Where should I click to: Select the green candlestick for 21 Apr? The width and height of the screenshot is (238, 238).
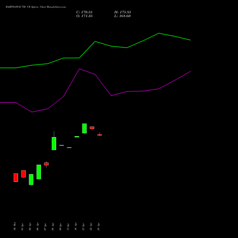(84, 128)
